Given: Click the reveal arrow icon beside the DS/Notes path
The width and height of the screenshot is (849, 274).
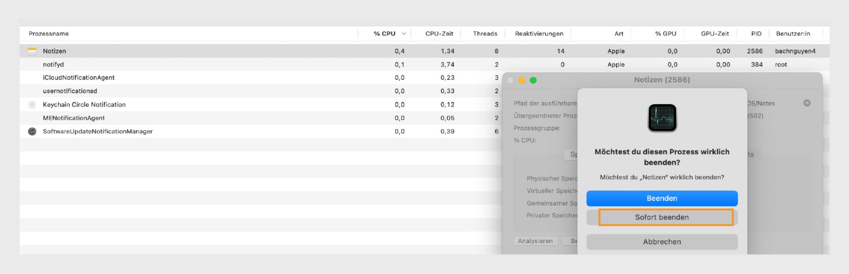Looking at the screenshot, I should pyautogui.click(x=807, y=103).
